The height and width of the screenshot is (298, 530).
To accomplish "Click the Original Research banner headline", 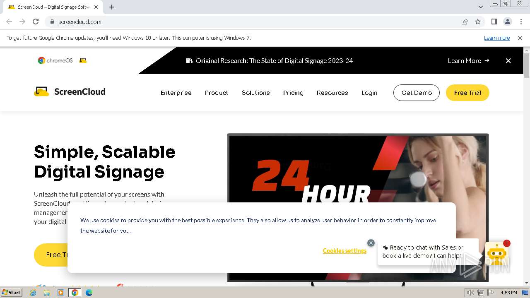I will point(274,60).
